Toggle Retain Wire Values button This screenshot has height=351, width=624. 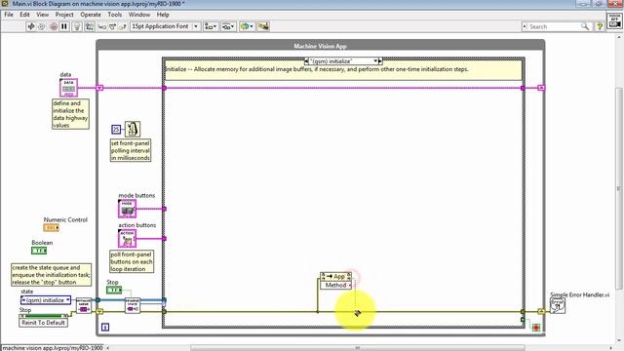click(x=90, y=26)
